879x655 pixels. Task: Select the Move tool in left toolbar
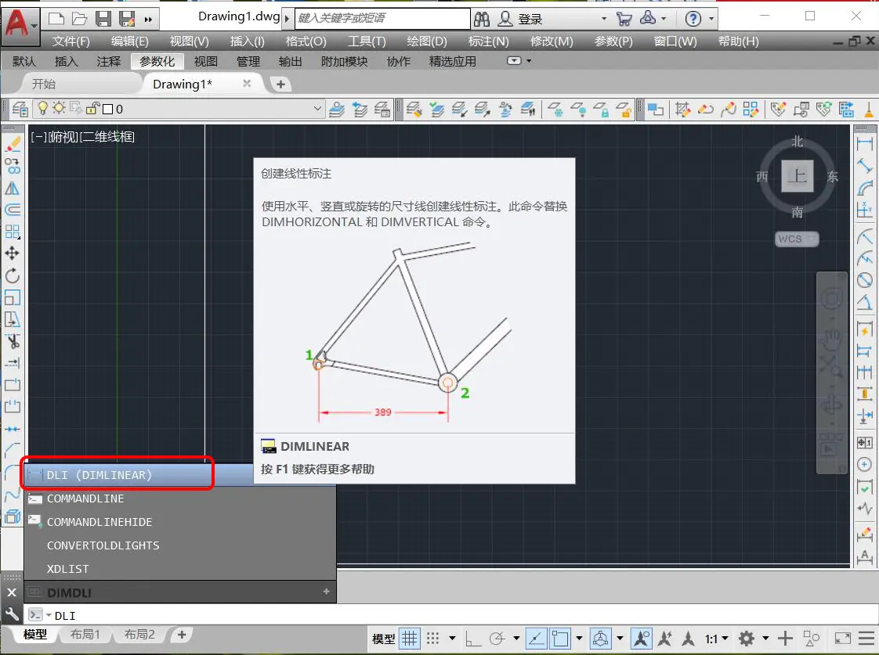point(12,253)
